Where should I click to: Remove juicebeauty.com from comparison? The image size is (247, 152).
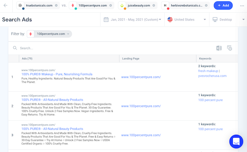click(154, 5)
